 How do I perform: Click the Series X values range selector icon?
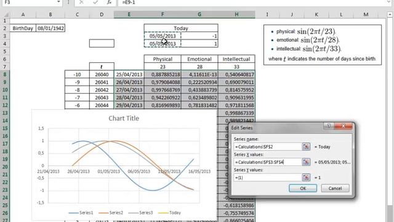(306, 162)
